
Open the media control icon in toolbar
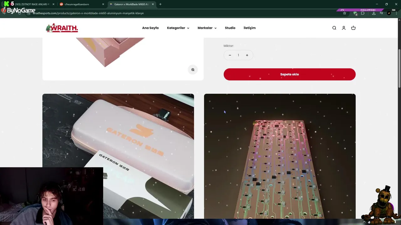(381, 13)
